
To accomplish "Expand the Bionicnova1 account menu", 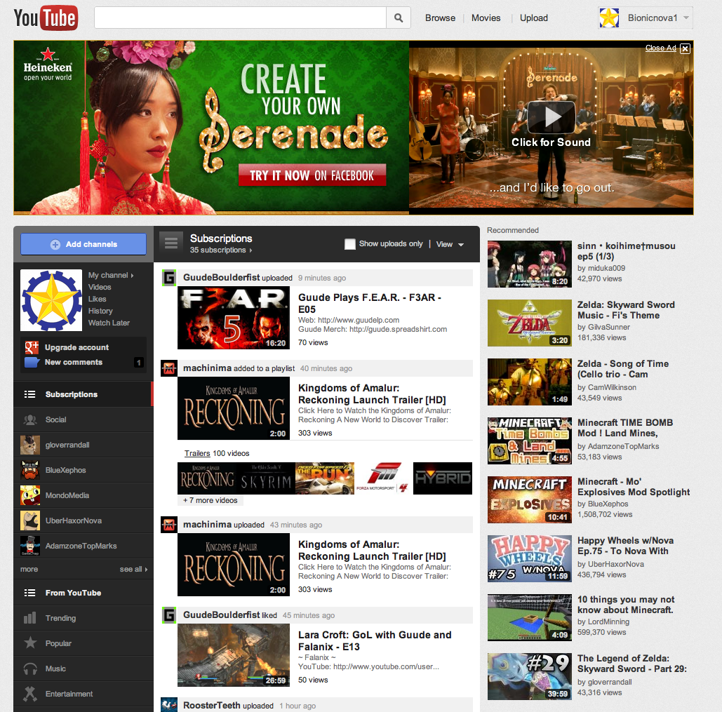I will pyautogui.click(x=686, y=18).
